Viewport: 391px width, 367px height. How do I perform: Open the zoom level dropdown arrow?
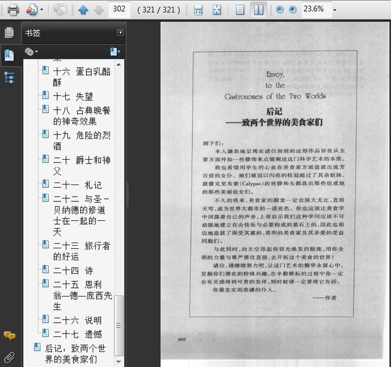[335, 10]
